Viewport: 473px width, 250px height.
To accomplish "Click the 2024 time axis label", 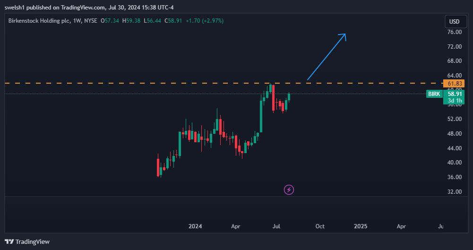I will coord(195,226).
